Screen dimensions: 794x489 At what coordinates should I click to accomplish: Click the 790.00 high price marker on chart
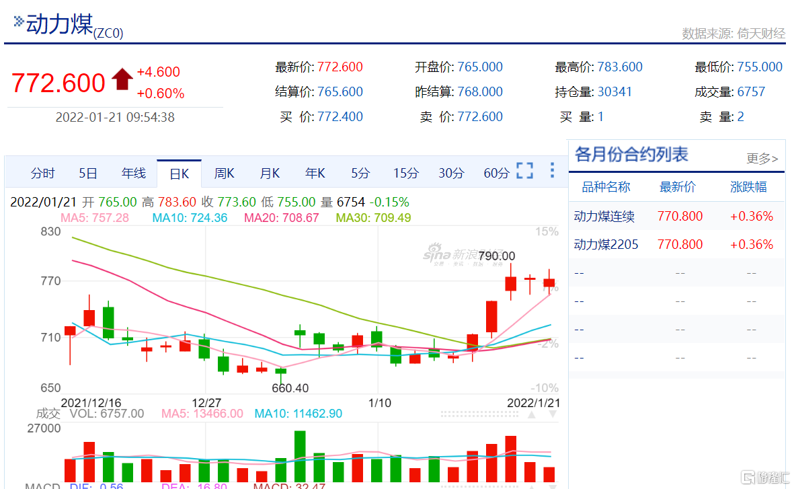coord(497,256)
